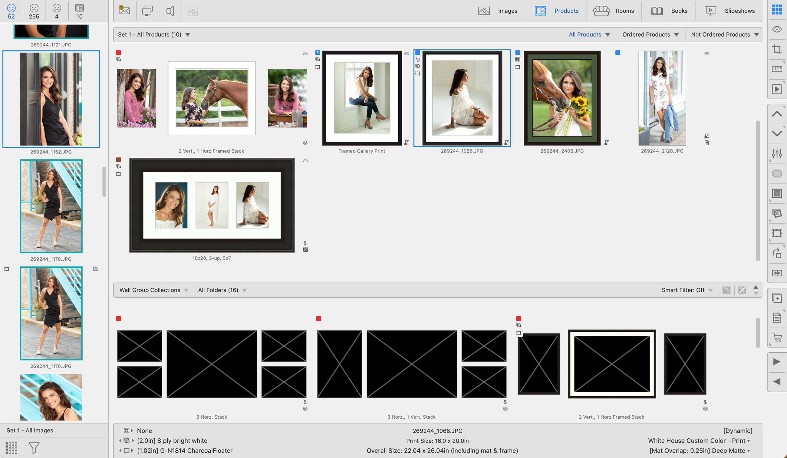This screenshot has width=787, height=458.
Task: Toggle the happy face Yes filter showing 52
Action: 11,11
